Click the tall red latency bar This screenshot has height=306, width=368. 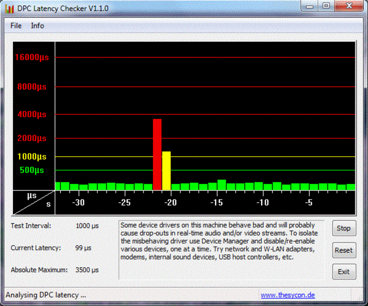tap(157, 155)
